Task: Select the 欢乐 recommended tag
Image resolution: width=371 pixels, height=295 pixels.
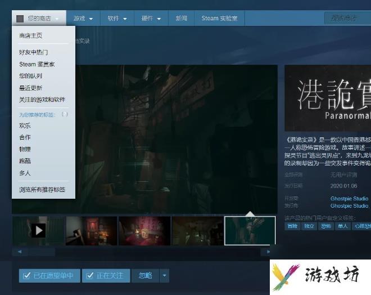Action: (25, 126)
